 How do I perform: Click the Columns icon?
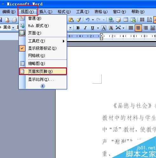point(142,20)
